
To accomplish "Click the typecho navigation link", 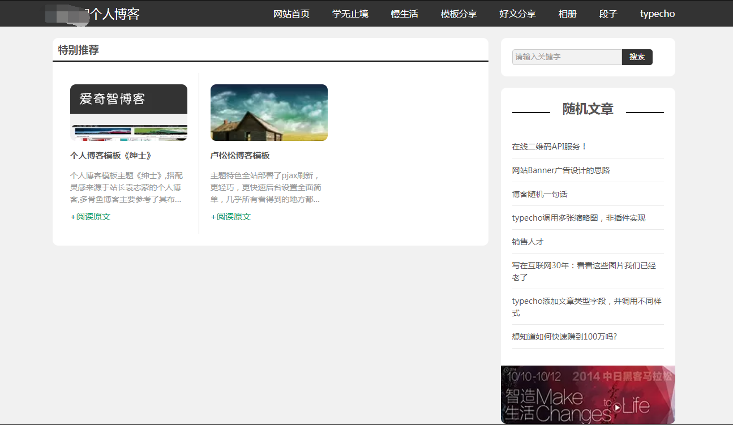I will (657, 14).
